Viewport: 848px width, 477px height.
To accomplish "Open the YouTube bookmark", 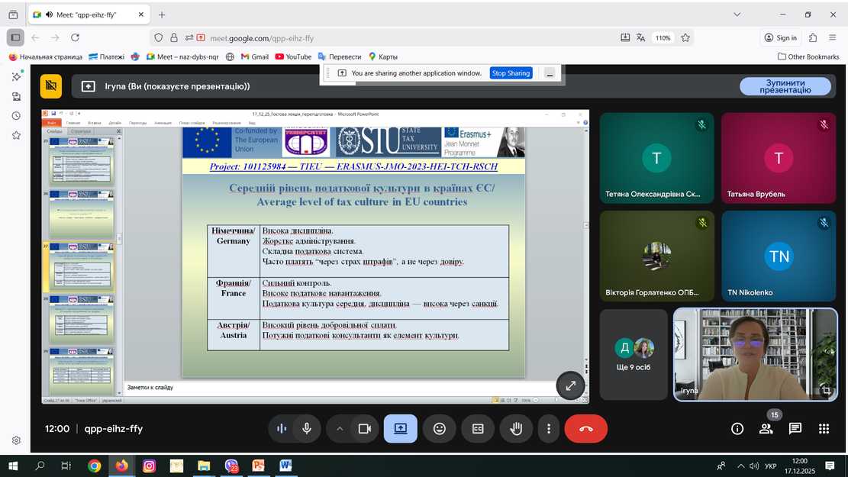I will (x=293, y=56).
